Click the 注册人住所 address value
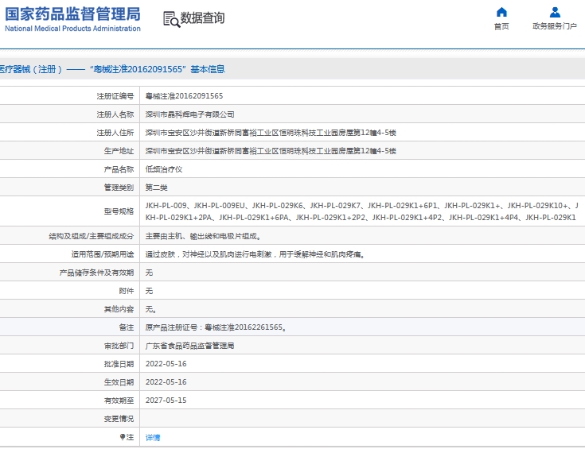 point(271,133)
